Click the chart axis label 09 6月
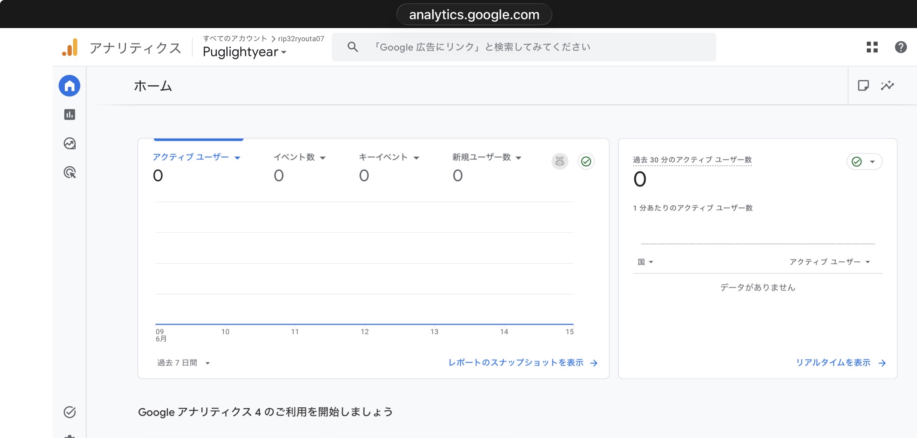The width and height of the screenshot is (917, 438). 161,335
